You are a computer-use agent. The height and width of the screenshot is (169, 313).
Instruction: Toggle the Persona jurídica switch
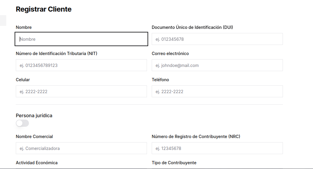[x=22, y=123]
